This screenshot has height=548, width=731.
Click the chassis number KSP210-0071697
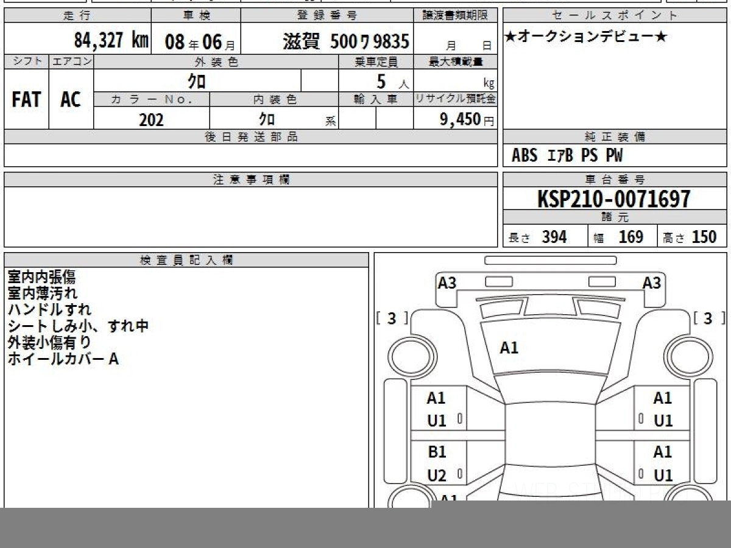614,199
